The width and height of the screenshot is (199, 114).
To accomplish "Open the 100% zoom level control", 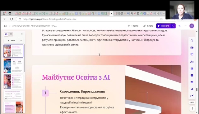I will click(x=192, y=102).
